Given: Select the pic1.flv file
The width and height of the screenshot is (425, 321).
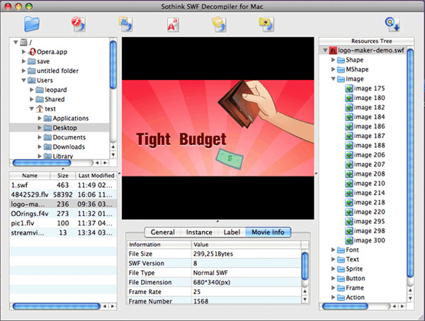Looking at the screenshot, I should (x=63, y=223).
